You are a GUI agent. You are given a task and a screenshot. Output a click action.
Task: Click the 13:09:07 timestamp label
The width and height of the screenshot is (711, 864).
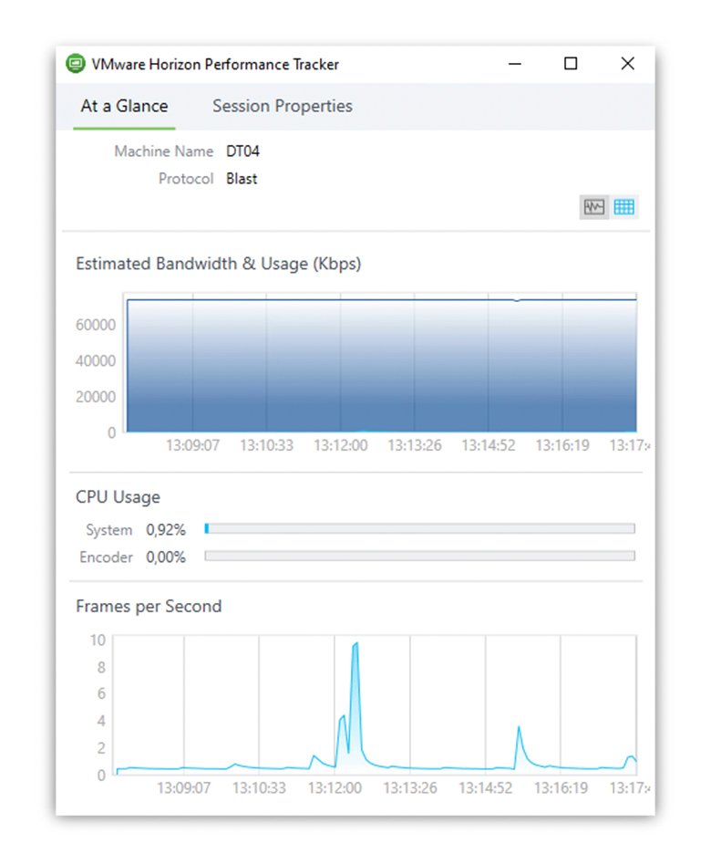point(192,445)
